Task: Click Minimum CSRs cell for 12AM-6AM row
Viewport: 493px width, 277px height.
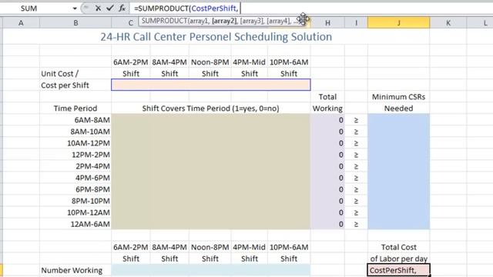Action: point(398,224)
